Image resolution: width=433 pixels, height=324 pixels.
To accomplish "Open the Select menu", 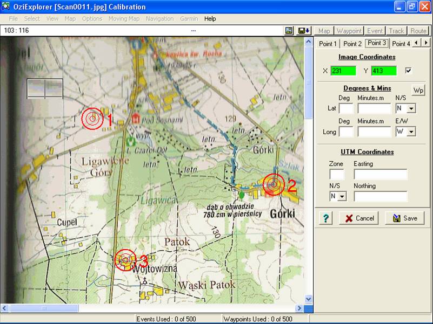I will [32, 19].
